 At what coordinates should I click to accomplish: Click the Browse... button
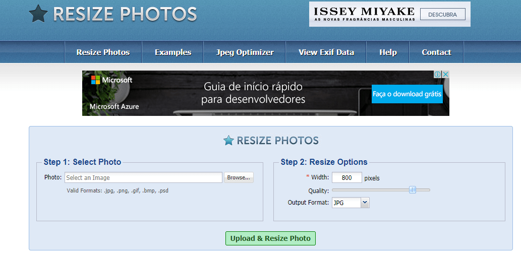pyautogui.click(x=239, y=177)
